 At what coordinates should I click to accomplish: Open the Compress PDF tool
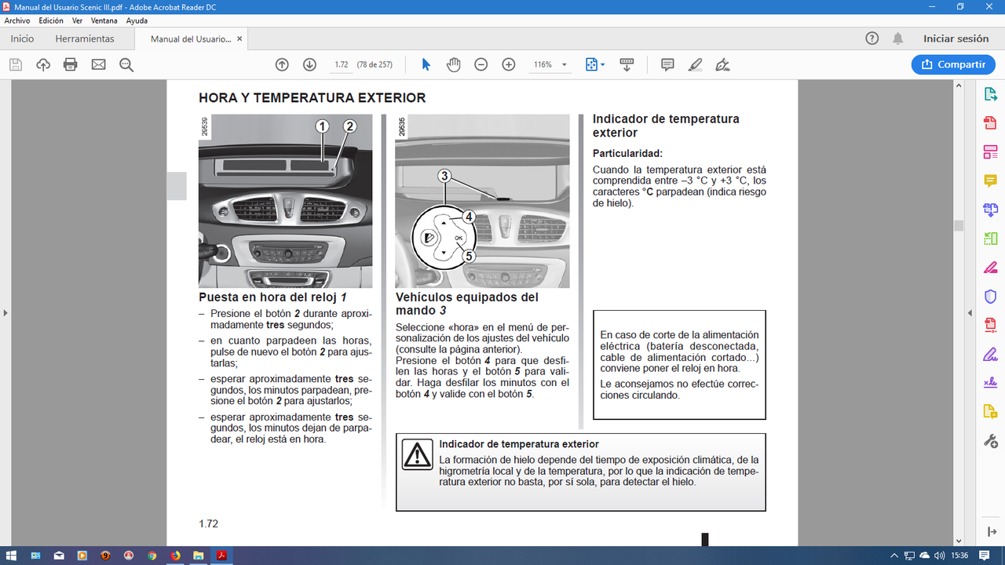[990, 325]
